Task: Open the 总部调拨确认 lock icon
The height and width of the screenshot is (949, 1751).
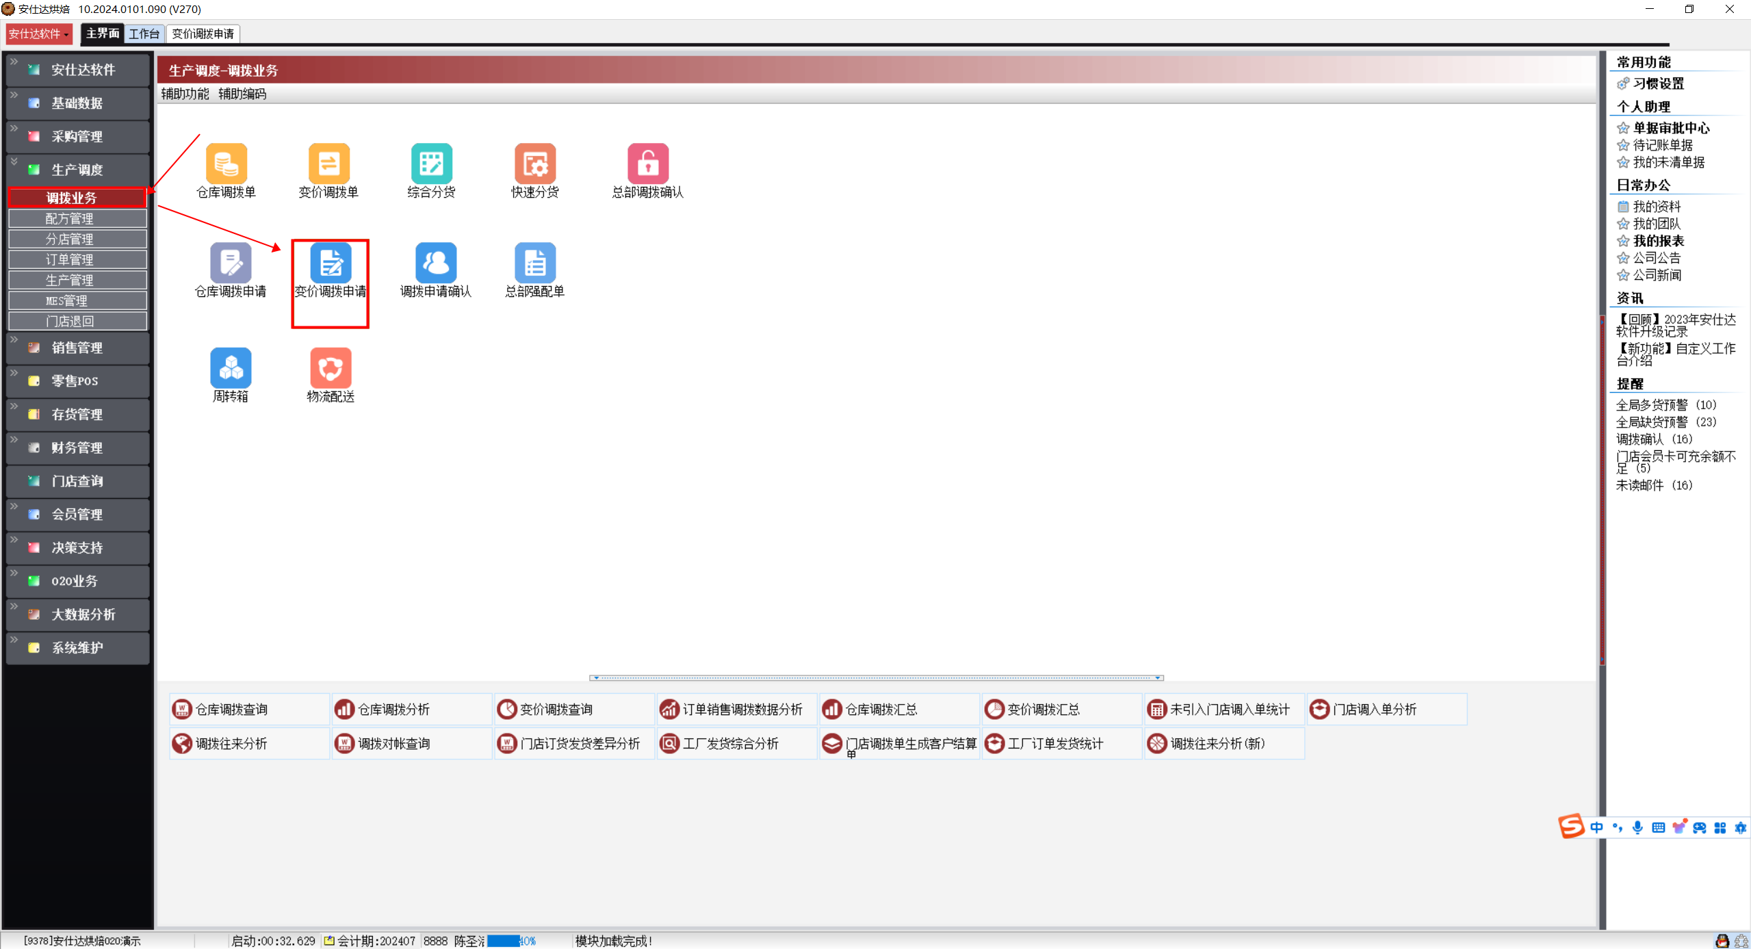Action: [x=647, y=164]
